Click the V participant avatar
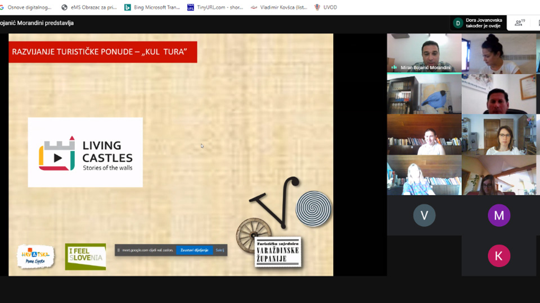The width and height of the screenshot is (540, 303). pyautogui.click(x=424, y=215)
